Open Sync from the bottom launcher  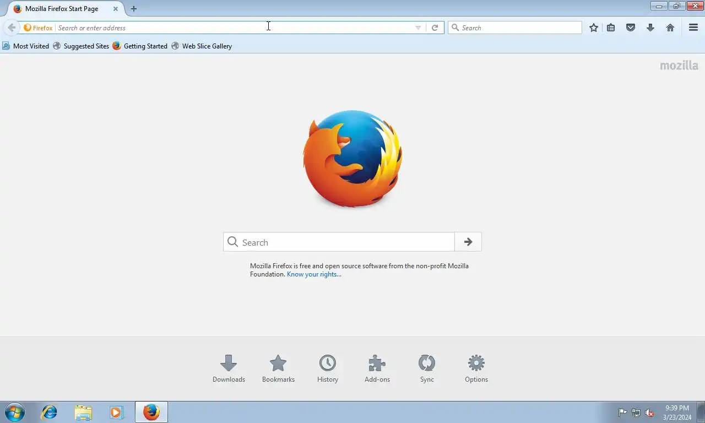(x=427, y=368)
